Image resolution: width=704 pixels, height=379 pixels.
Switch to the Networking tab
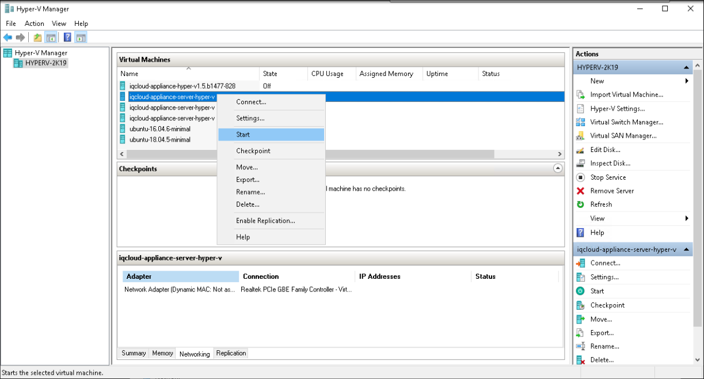coord(195,354)
